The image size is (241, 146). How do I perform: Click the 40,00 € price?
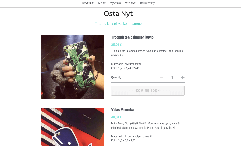coord(116,117)
